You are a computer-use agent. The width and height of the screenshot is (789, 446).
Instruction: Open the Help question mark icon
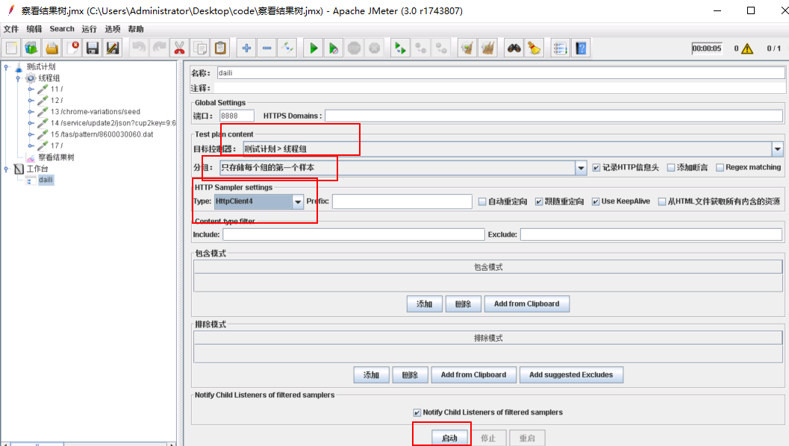click(x=581, y=48)
